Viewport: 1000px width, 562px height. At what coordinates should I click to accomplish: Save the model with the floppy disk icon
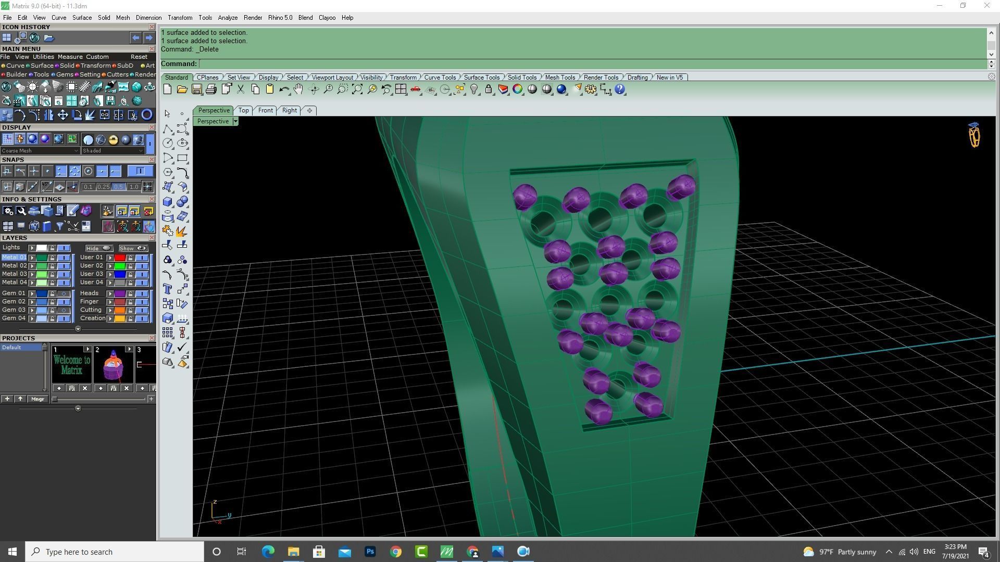[196, 90]
